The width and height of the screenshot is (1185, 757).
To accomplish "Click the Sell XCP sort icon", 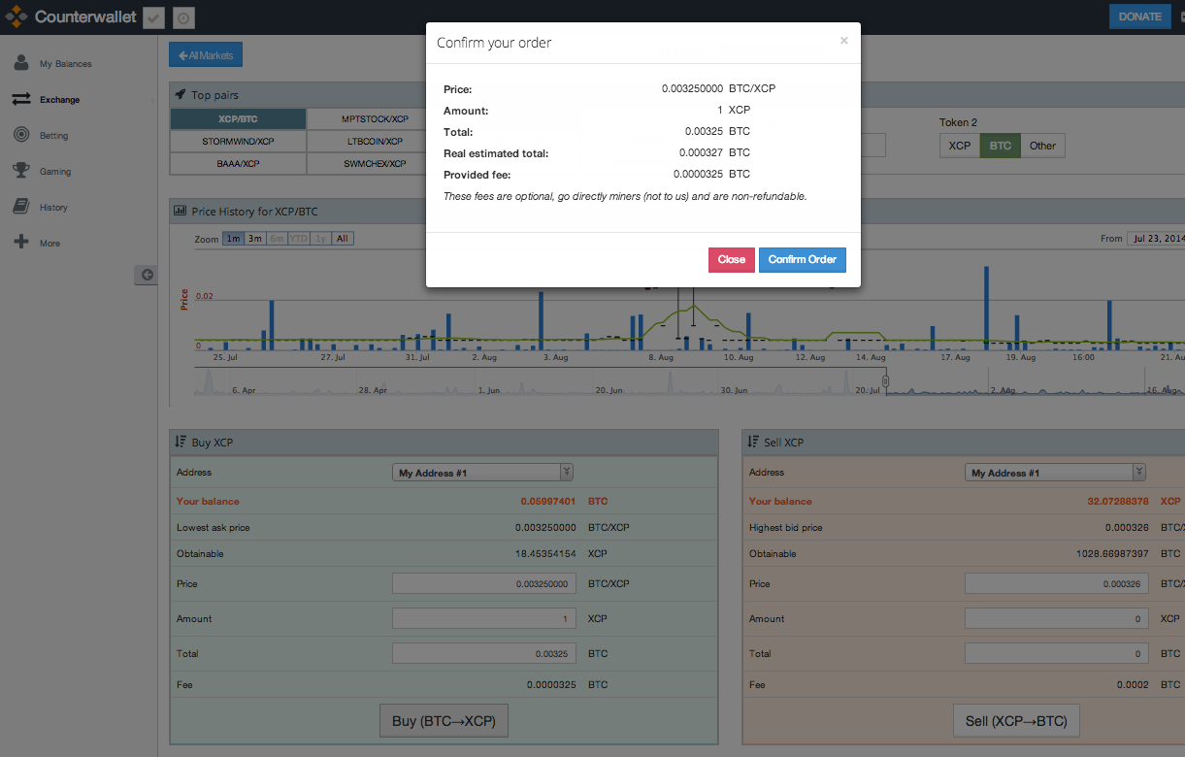I will pos(753,442).
